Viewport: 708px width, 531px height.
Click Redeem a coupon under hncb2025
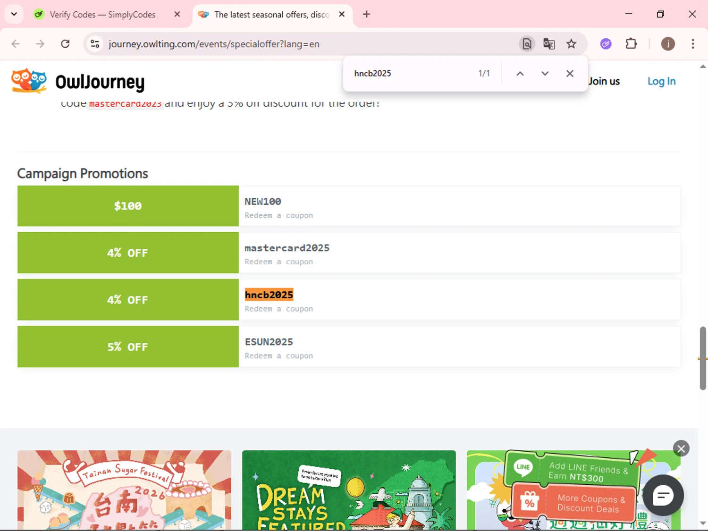click(278, 309)
